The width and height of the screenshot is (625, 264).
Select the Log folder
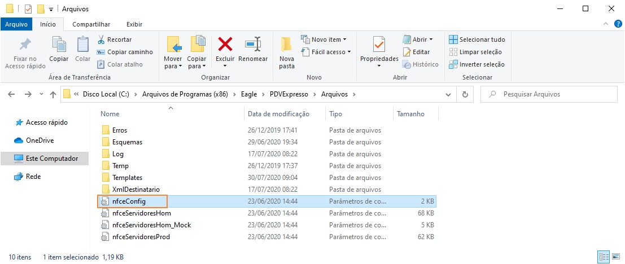[118, 153]
